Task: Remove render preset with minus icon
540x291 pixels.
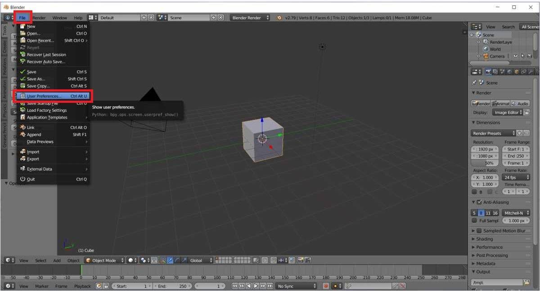Action: (526, 133)
